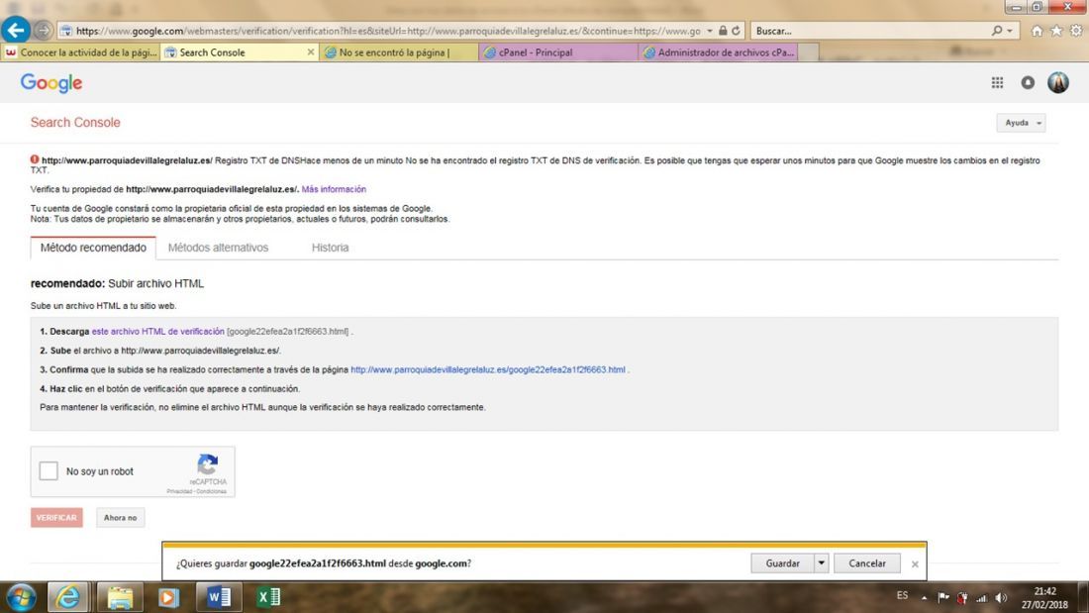Expand the address bar URL dropdown arrow
This screenshot has height=613, width=1089.
point(709,31)
